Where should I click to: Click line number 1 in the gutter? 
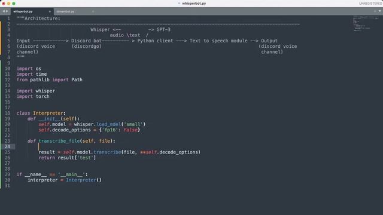coord(9,19)
